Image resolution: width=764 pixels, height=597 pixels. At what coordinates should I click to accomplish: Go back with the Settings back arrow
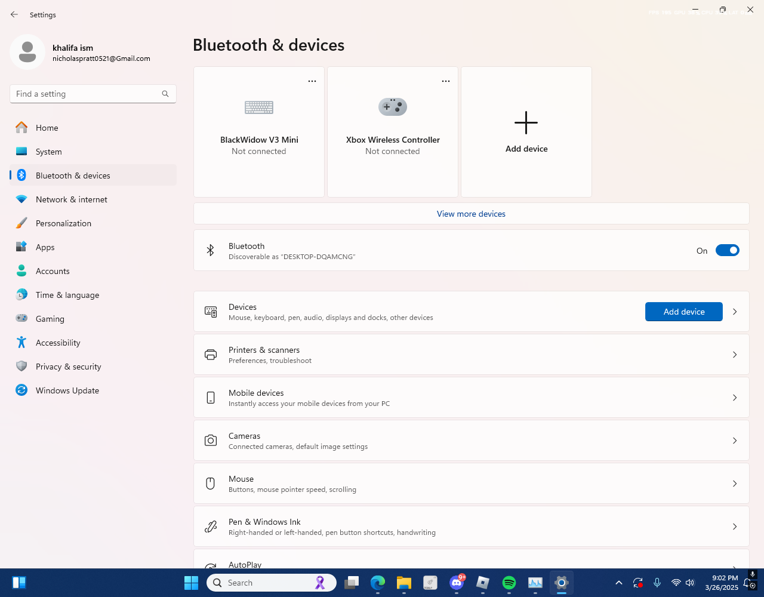pos(14,14)
